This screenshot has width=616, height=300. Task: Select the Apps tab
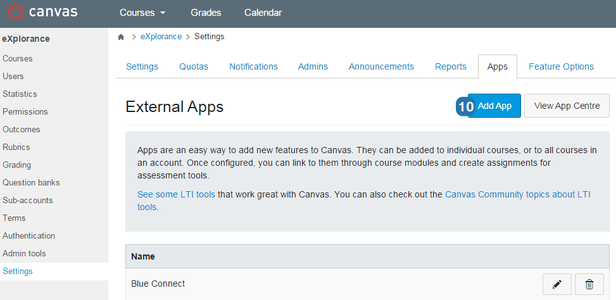pos(498,66)
